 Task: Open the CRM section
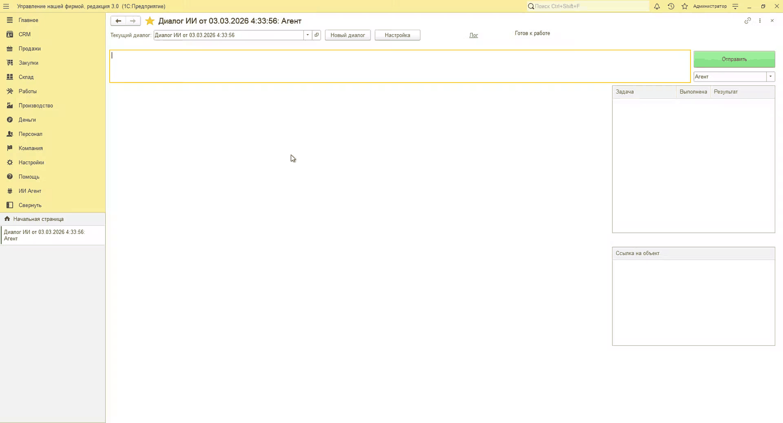[24, 34]
